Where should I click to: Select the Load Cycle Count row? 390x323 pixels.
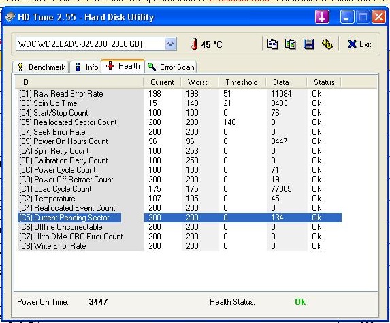click(x=179, y=189)
